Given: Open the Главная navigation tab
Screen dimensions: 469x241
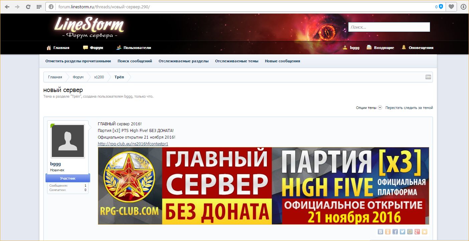Looking at the screenshot, I should point(58,48).
